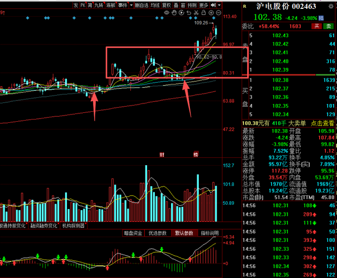Toggle the eye visibility icon above the chart
Screen dimensions: 337x278
(167, 13)
